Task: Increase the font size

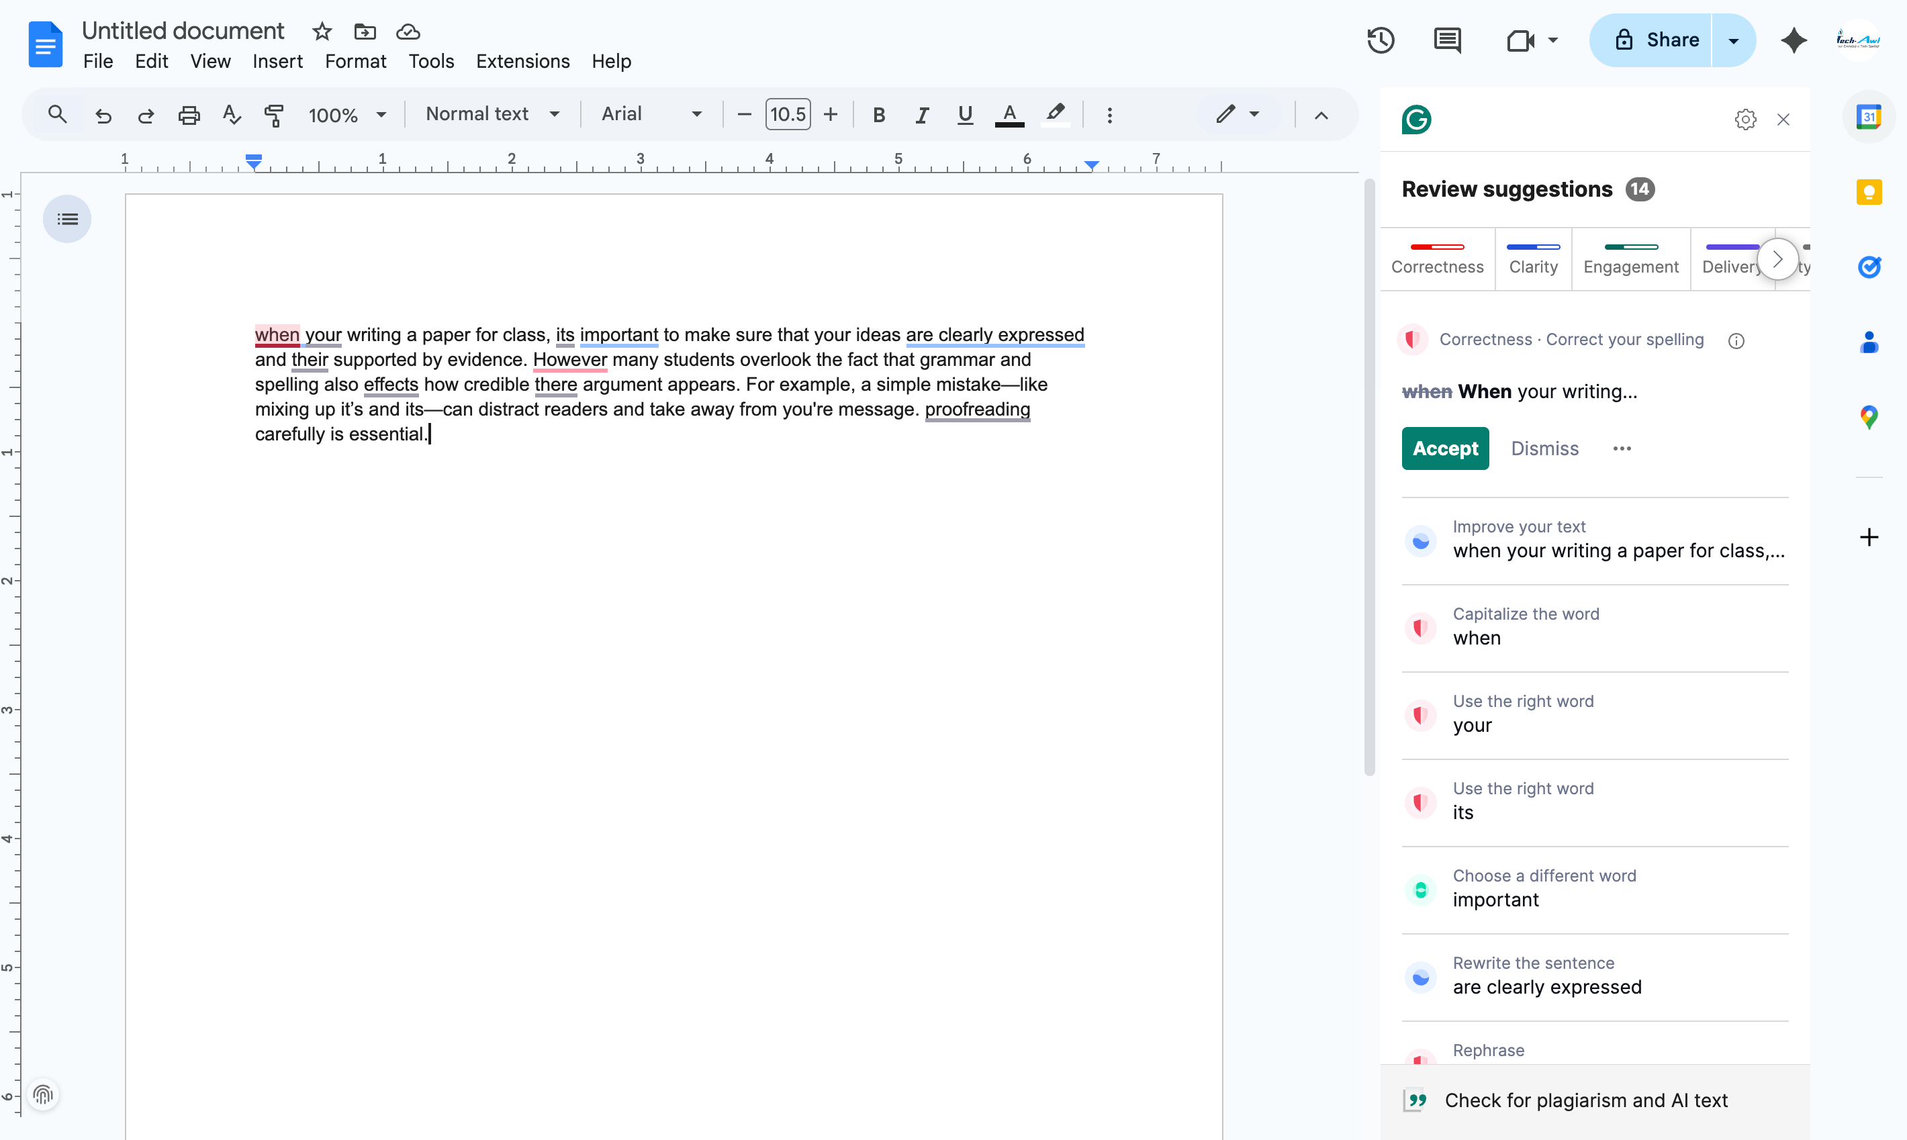Action: [x=831, y=114]
